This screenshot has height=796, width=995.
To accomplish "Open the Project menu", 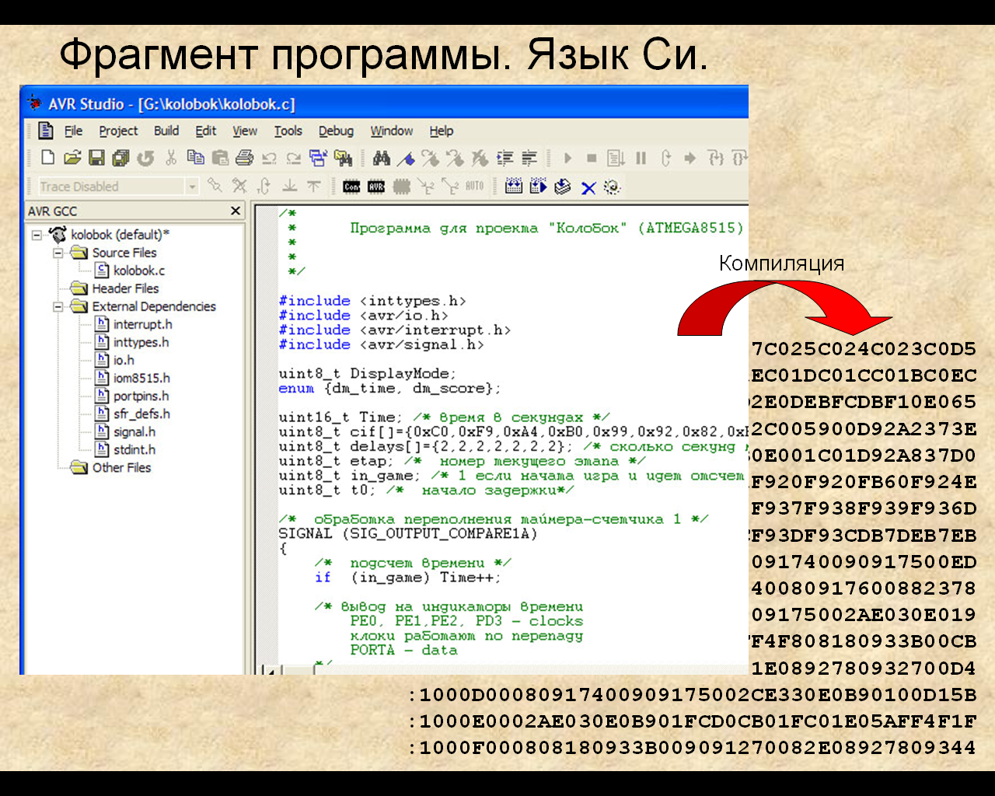I will pyautogui.click(x=118, y=131).
